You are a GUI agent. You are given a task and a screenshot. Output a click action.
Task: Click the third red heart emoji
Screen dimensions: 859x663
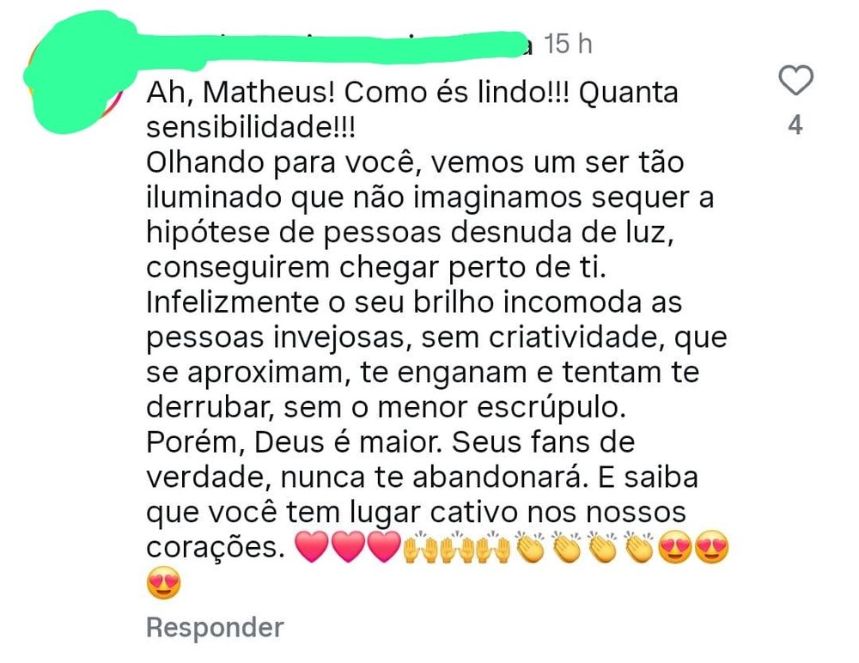click(384, 547)
